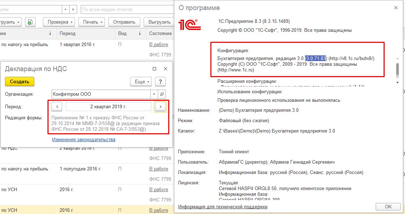The image size is (405, 214).
Task: Click Файловый (без сжатия) mode value
Action: click(244, 121)
